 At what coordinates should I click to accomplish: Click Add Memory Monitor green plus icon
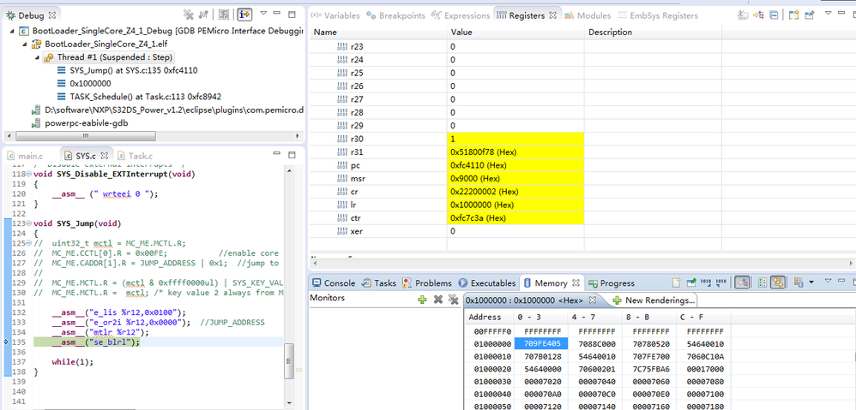422,299
